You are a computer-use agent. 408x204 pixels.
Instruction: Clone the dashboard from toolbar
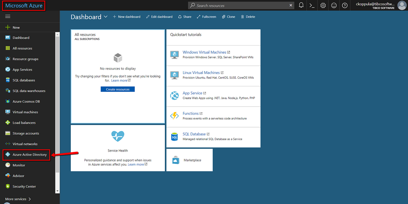(x=229, y=17)
